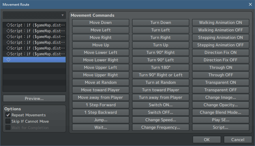Add Turn 90° Right command
This screenshot has width=255, height=146.
(x=161, y=52)
